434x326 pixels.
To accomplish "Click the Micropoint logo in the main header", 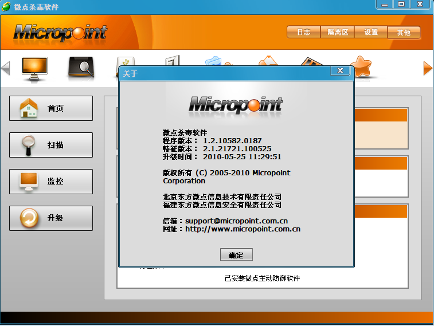I will 60,34.
